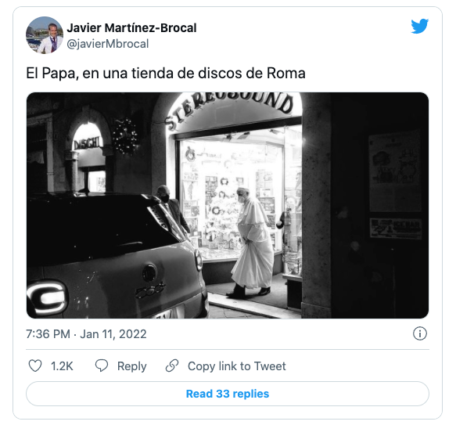This screenshot has height=425, width=456.
Task: Click the 1.2K likes count
Action: pos(62,366)
